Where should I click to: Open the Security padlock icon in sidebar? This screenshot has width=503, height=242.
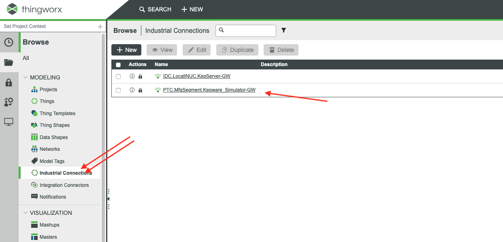click(9, 82)
